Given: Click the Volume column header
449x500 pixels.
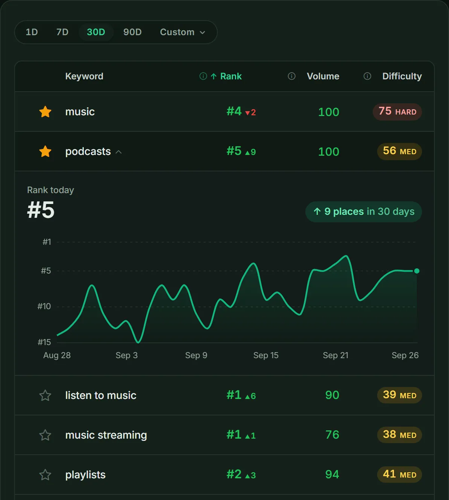Looking at the screenshot, I should click(323, 76).
